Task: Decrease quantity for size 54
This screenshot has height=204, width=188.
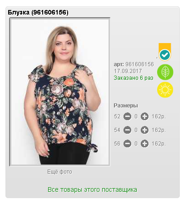Action: [x=127, y=130]
